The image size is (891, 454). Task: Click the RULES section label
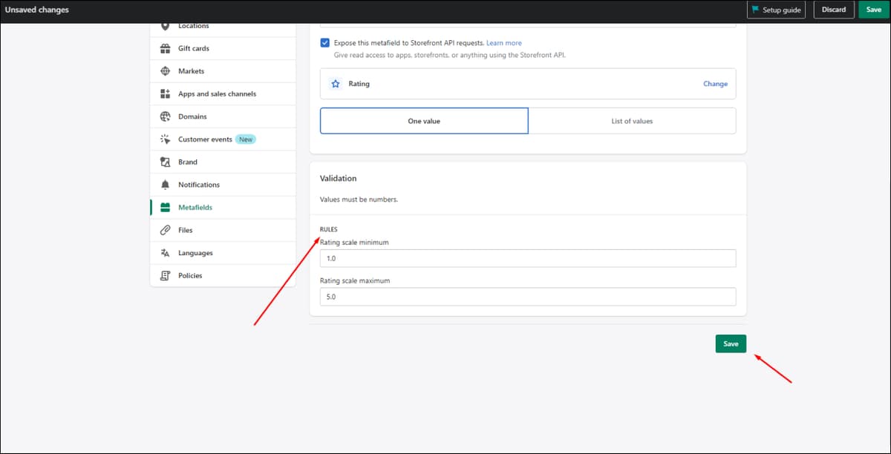328,229
